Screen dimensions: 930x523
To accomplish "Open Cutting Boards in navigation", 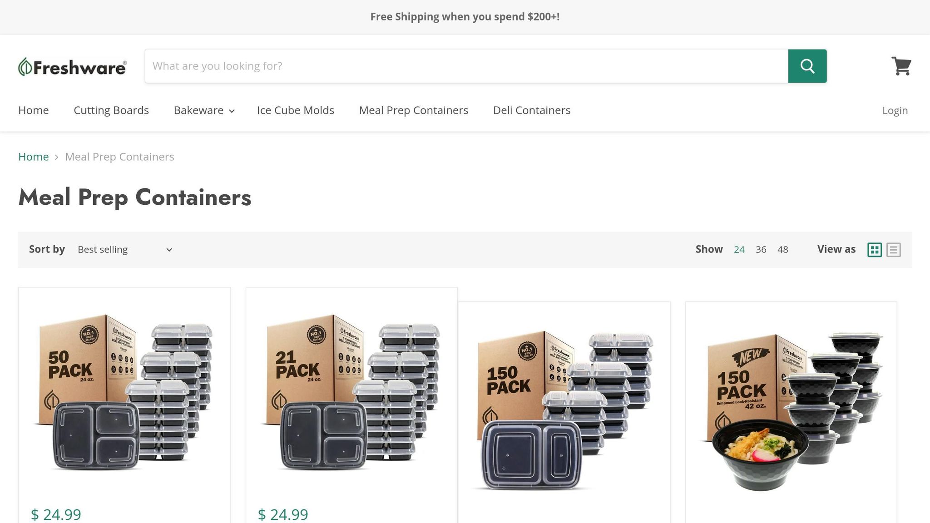I will (111, 110).
